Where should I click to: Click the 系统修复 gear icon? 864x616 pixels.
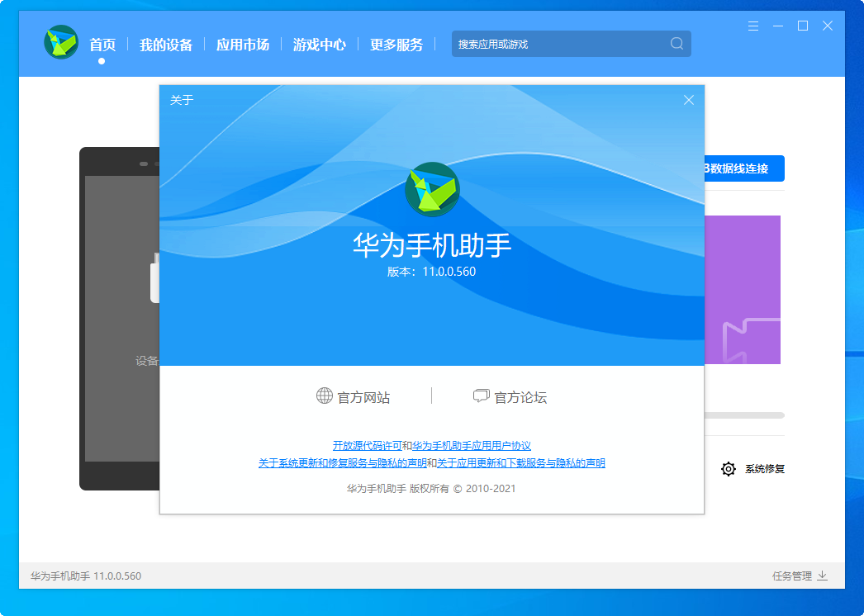(729, 469)
